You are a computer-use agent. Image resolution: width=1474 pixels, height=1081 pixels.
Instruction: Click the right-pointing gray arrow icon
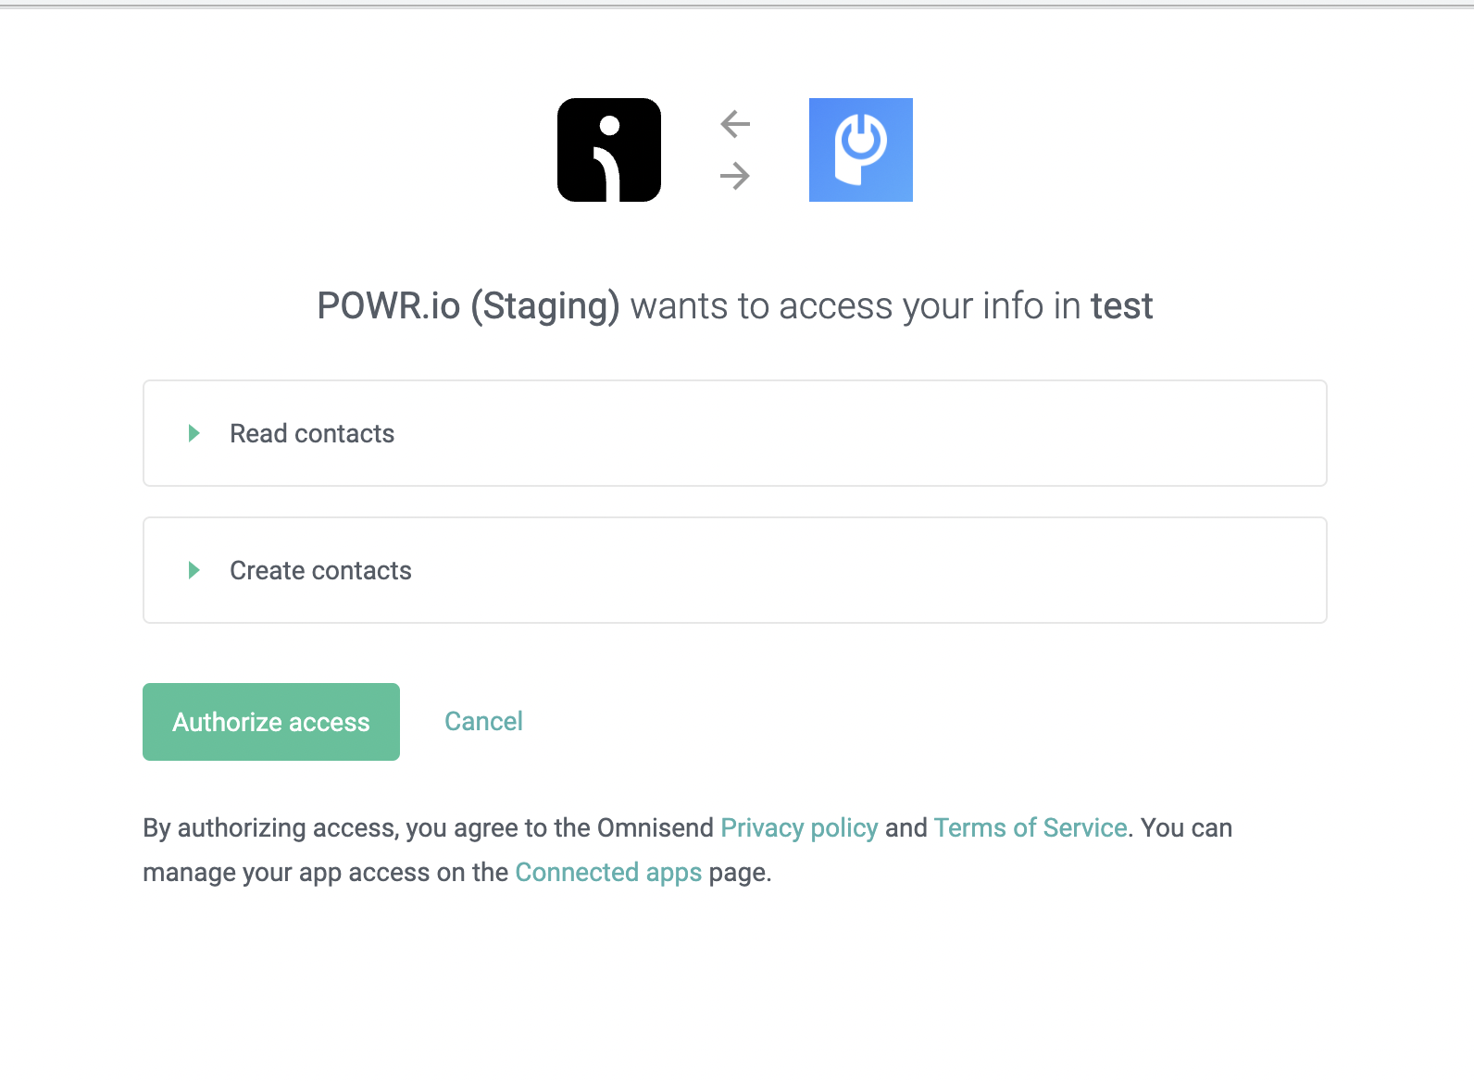point(735,176)
